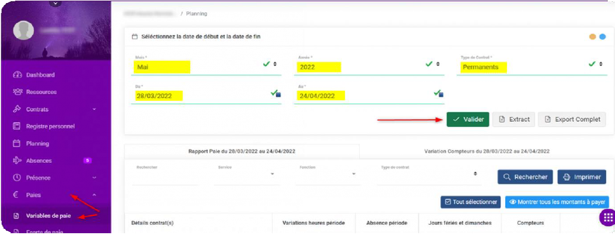
Task: Click the Export Complet button
Action: coord(573,119)
